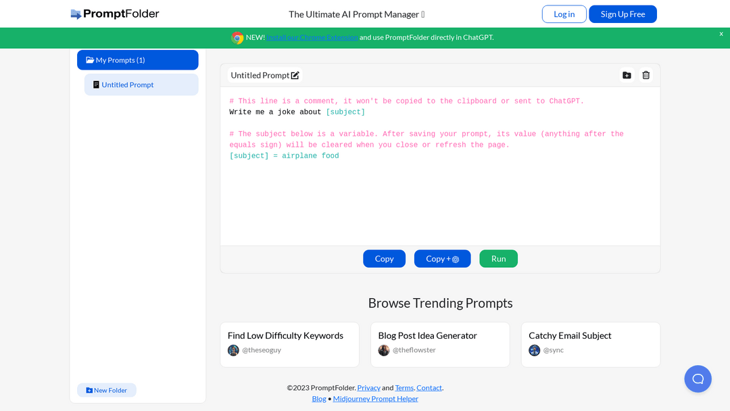Click the move-to-folder icon
Viewport: 730px width, 411px height.
(627, 75)
